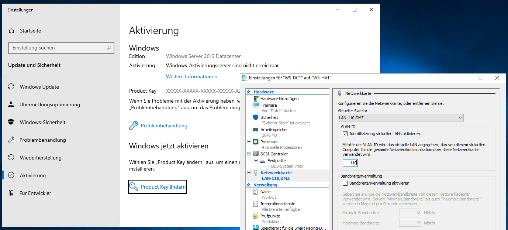Go to Für Entwickler in sidebar
508x230 pixels.
[x=35, y=193]
